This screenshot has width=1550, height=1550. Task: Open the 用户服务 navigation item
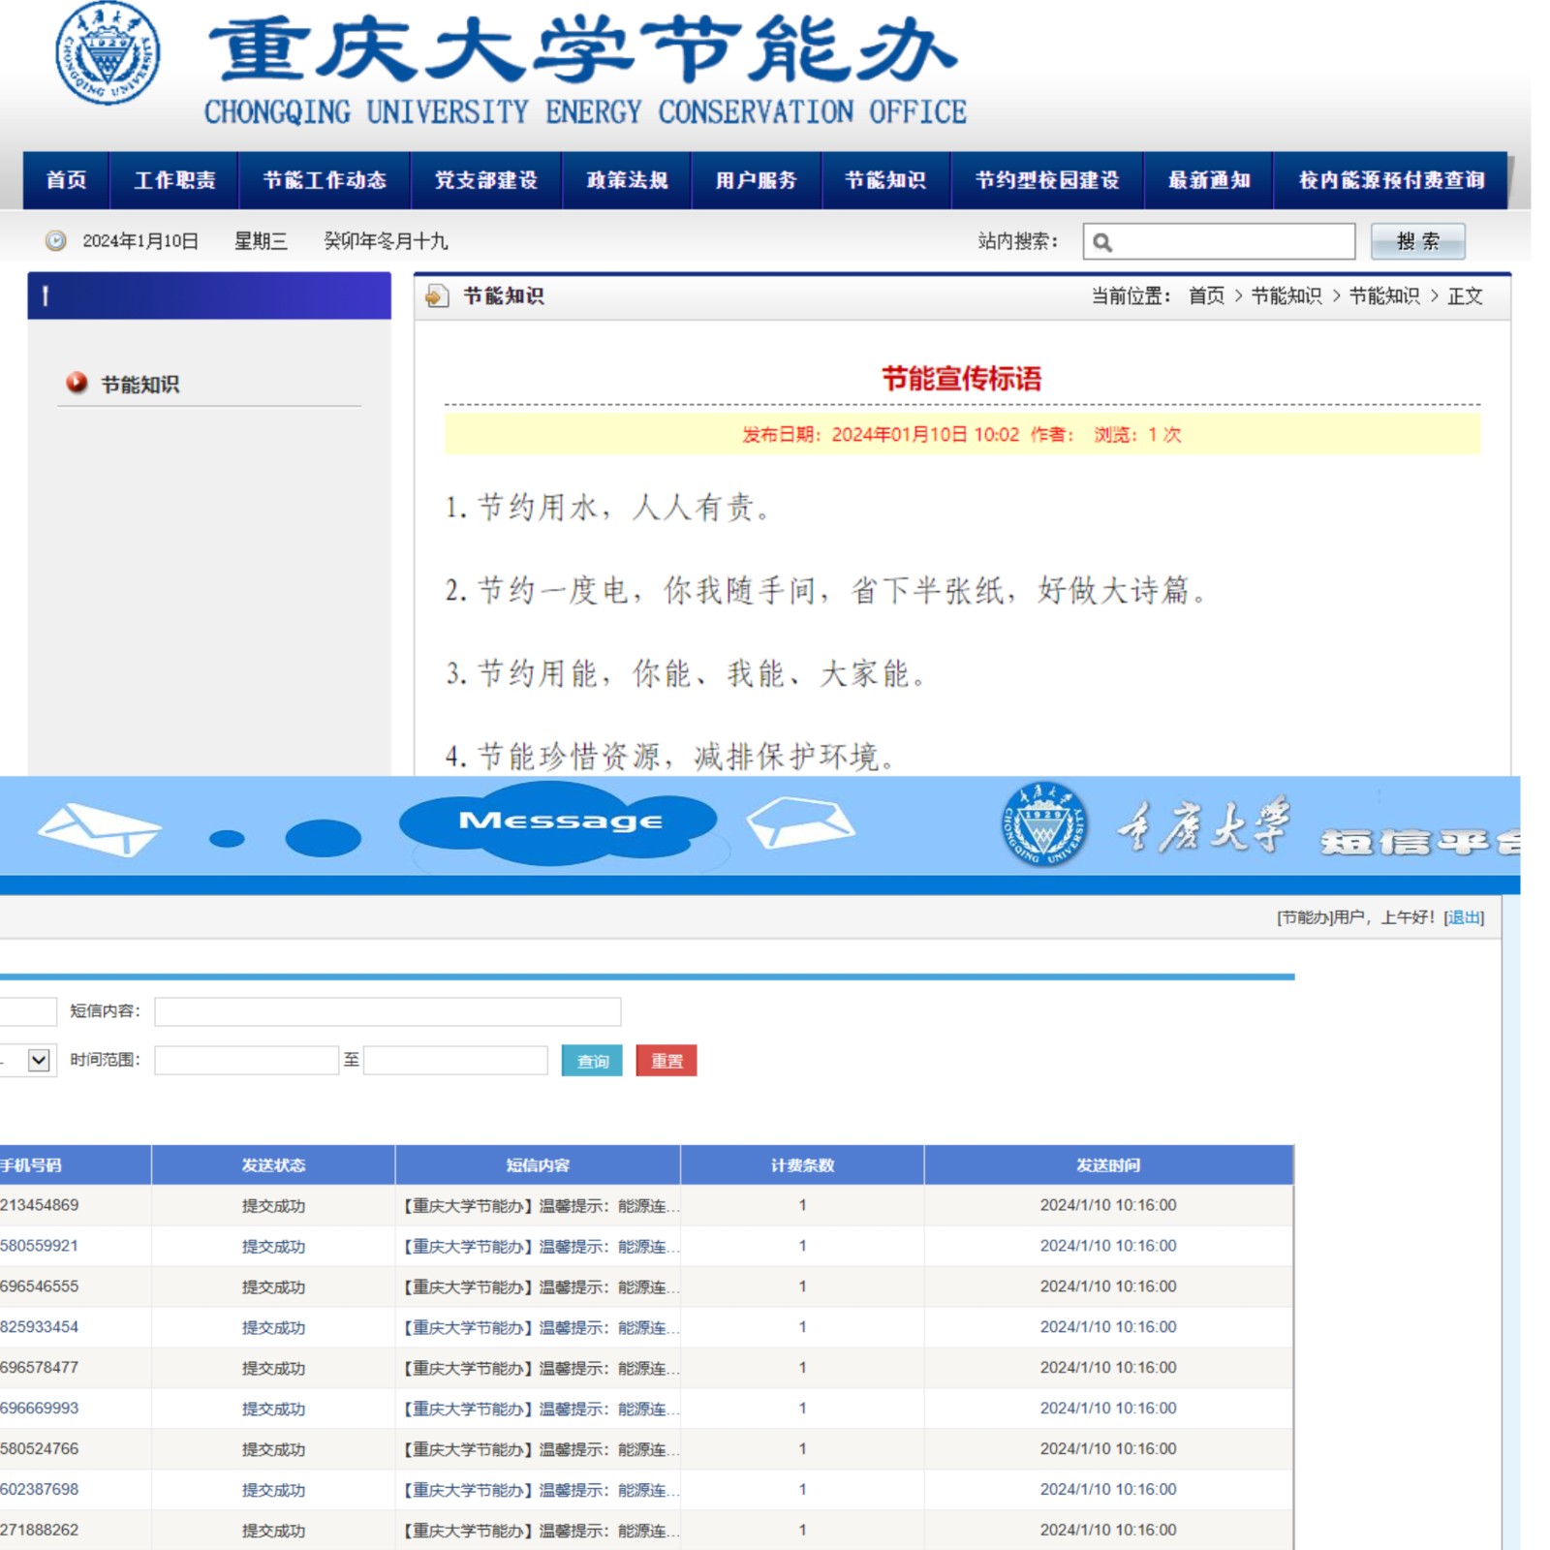pos(756,180)
